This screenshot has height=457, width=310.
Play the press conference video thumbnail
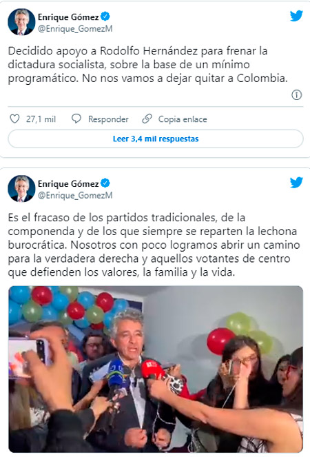coord(156,369)
